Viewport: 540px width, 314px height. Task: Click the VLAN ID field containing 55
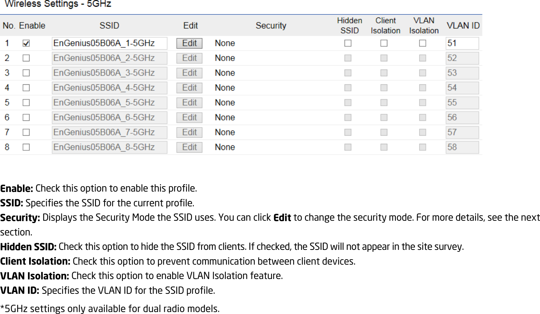click(x=462, y=103)
